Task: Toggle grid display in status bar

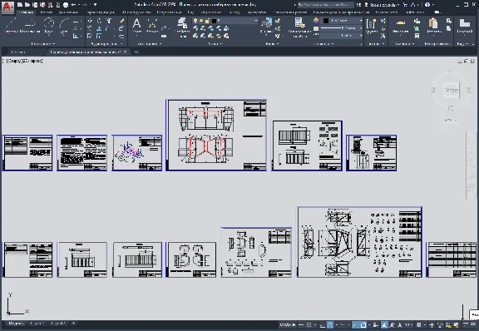Action: click(x=309, y=324)
